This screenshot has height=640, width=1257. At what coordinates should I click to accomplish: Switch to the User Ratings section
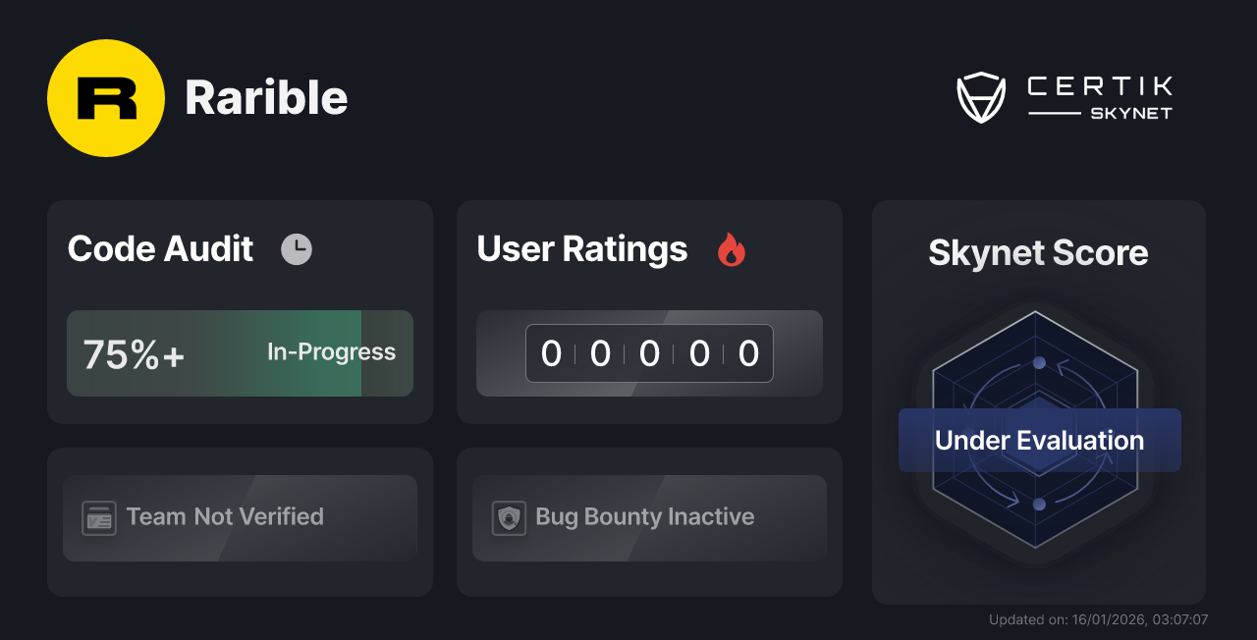point(581,249)
